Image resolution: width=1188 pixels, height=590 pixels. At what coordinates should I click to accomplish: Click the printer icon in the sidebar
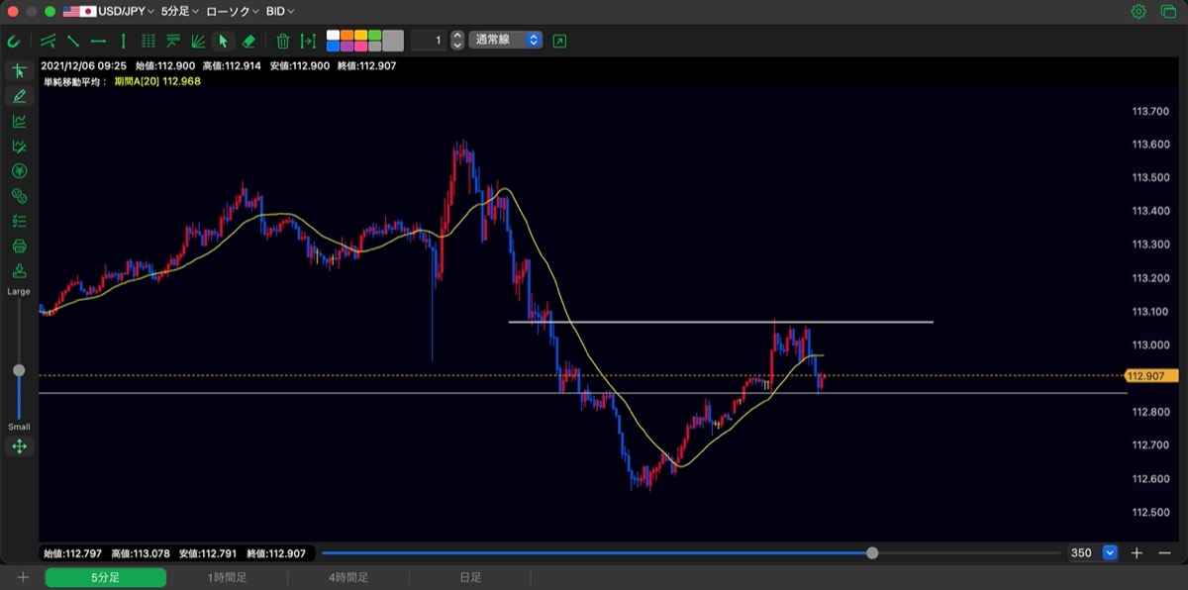(19, 246)
